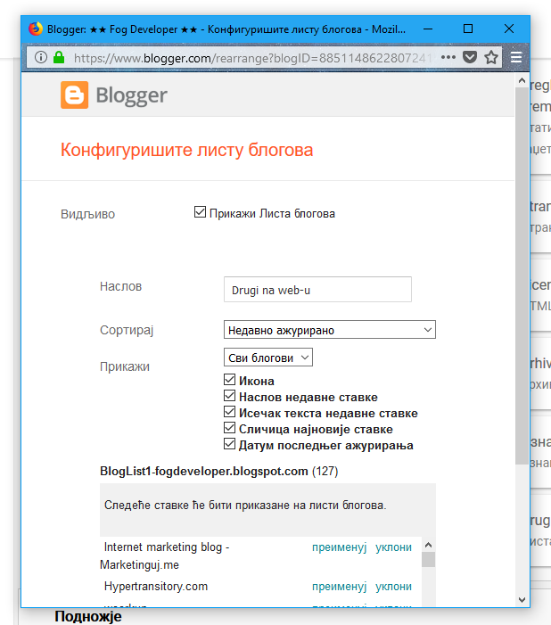Close the Firefox popup window
The width and height of the screenshot is (551, 625).
point(509,29)
